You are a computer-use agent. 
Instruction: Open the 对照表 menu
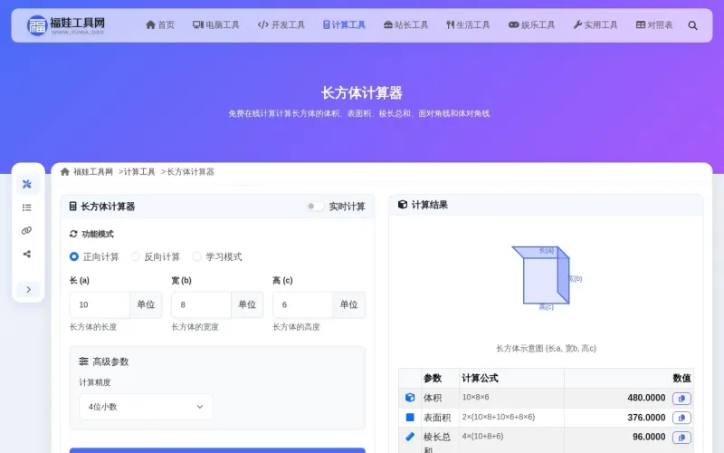654,25
